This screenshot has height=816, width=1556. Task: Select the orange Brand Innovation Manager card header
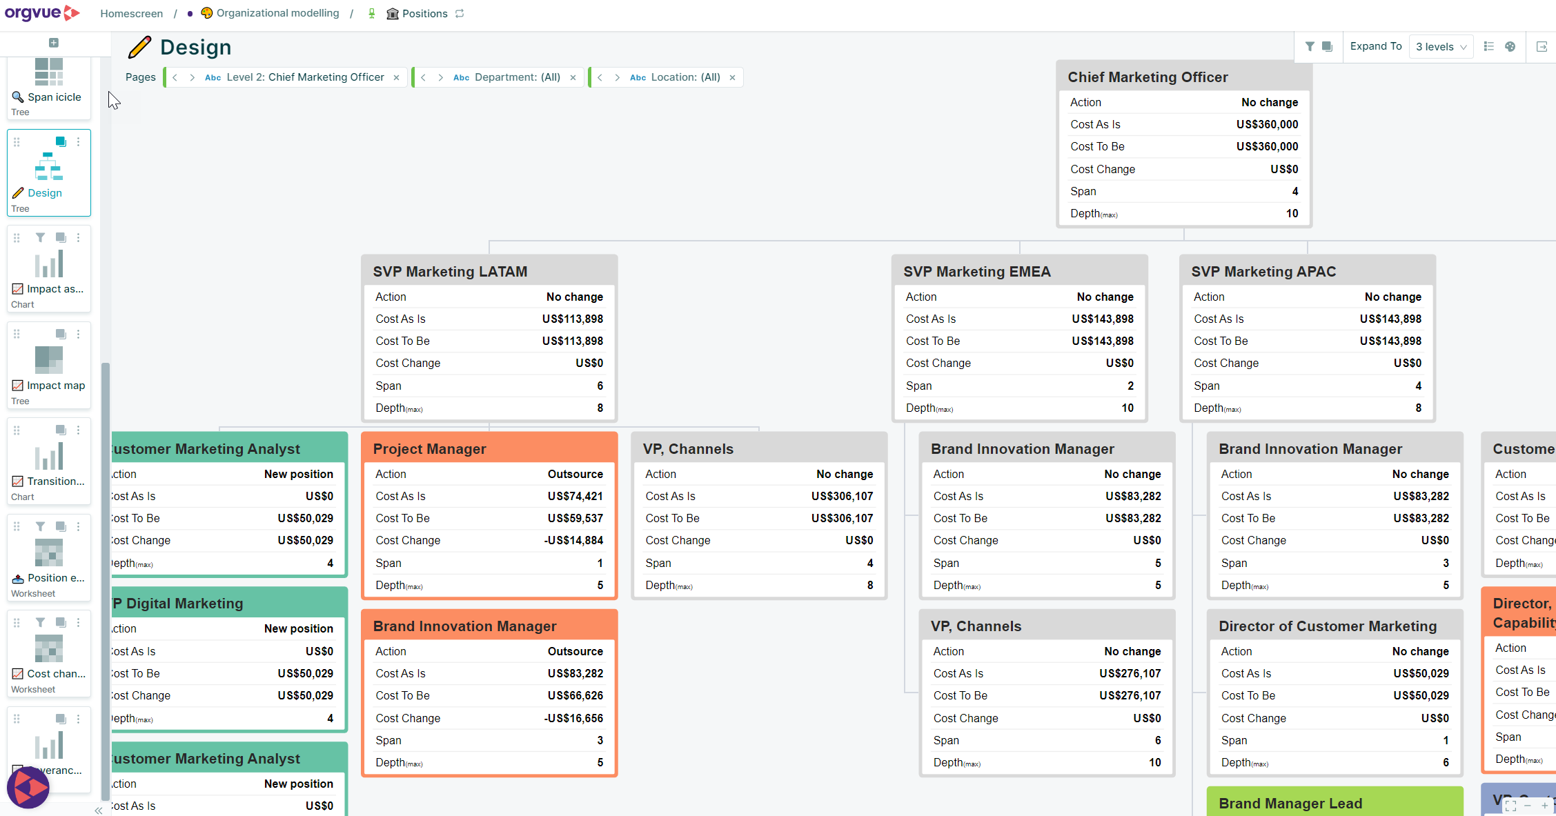489,626
